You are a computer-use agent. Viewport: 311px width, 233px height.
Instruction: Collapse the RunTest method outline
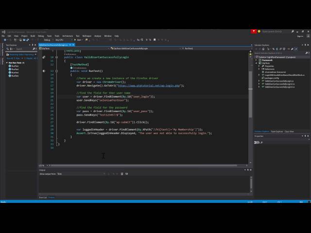point(56,71)
